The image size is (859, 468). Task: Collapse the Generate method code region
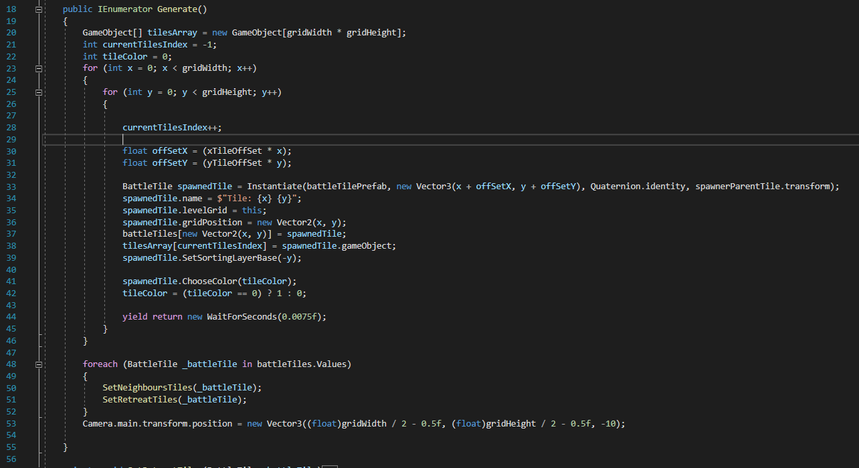click(x=39, y=9)
